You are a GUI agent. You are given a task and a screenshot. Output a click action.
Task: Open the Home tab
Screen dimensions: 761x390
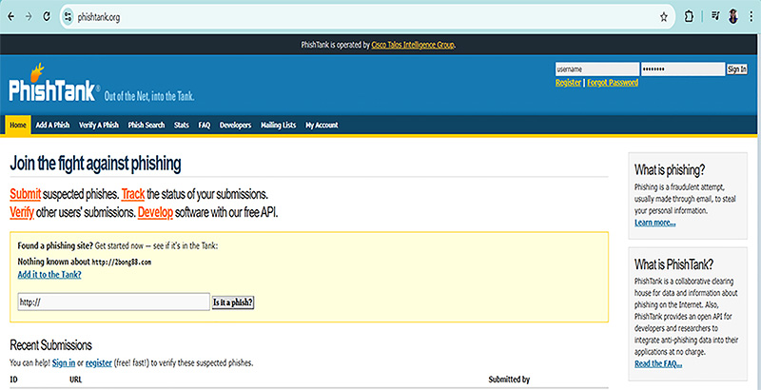point(18,126)
